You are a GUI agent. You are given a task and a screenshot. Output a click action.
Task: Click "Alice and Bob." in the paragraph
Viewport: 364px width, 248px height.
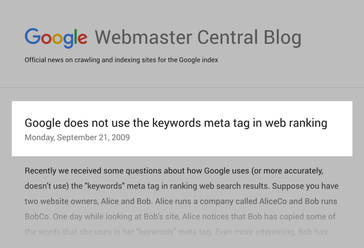127,201
